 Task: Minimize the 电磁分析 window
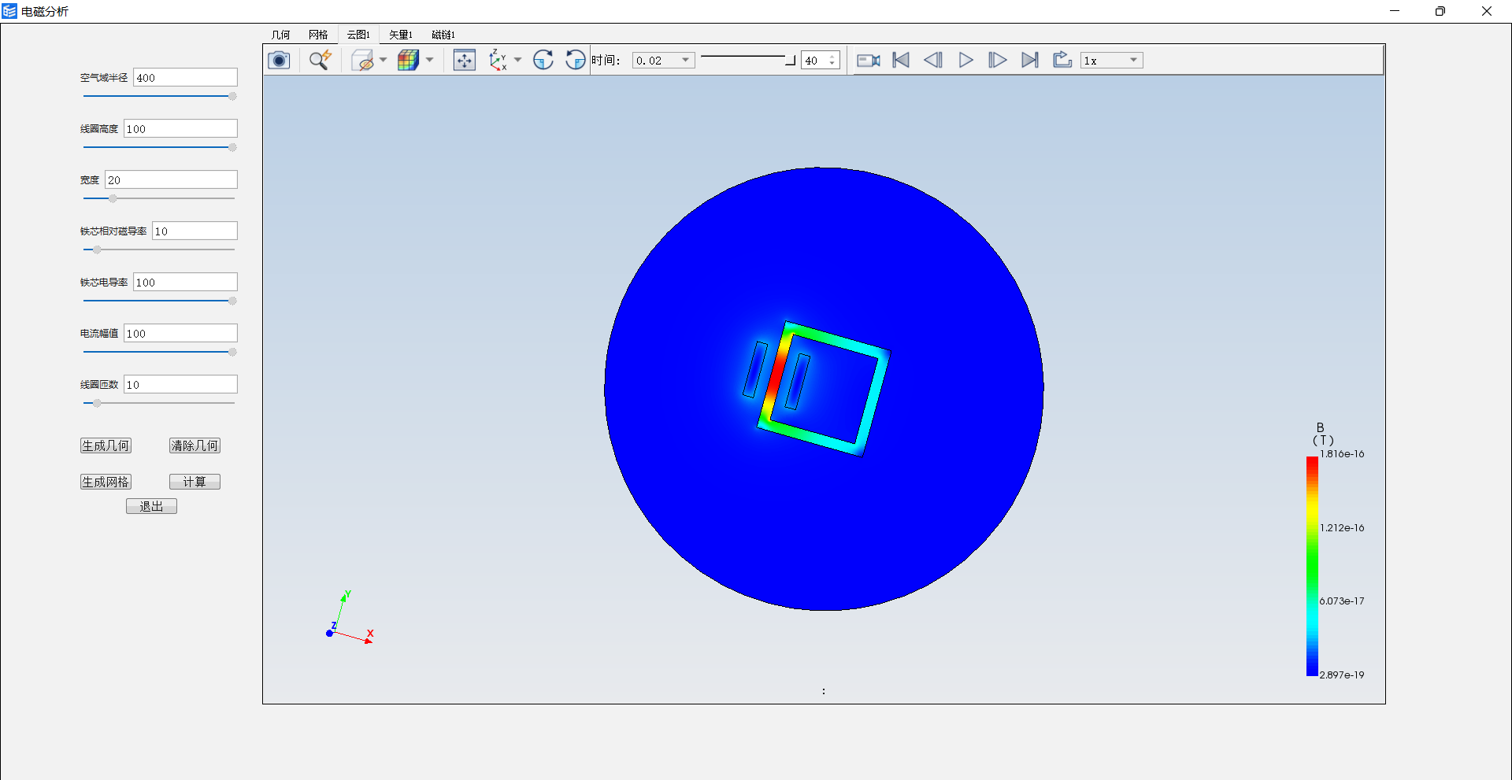coord(1395,11)
